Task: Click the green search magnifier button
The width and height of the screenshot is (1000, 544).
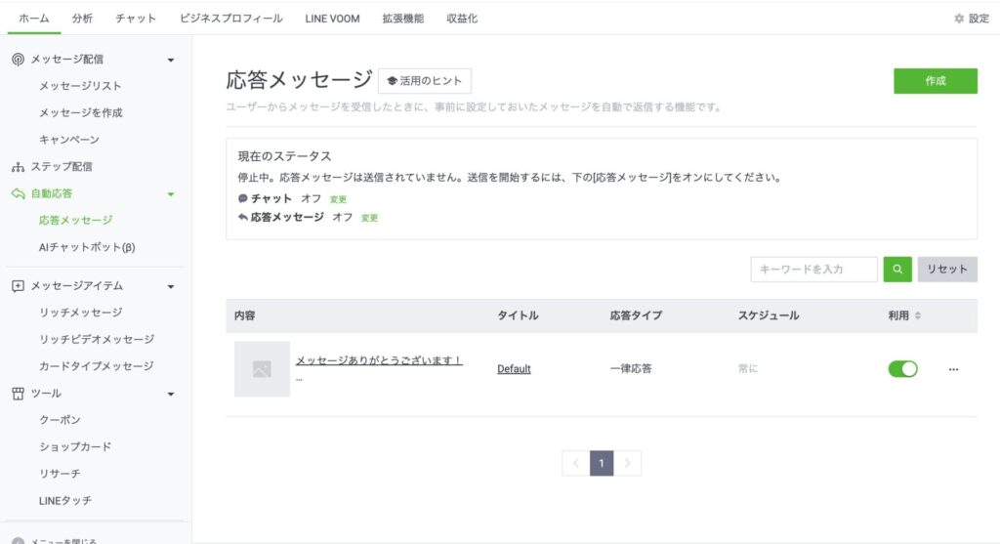Action: coord(897,270)
